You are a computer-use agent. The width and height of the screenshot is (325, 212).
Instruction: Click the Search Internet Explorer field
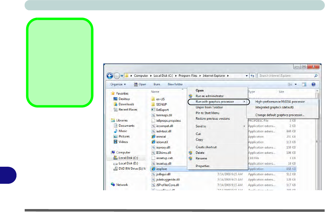pyautogui.click(x=285, y=76)
